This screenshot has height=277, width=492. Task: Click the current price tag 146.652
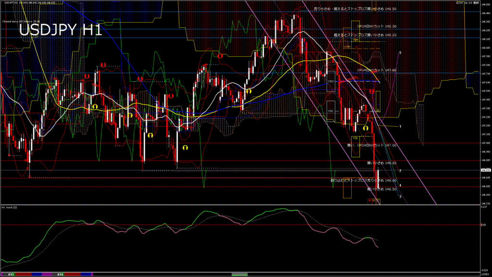(x=485, y=170)
